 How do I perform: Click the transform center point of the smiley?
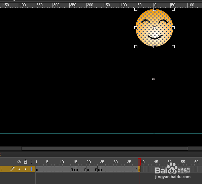tap(155, 28)
